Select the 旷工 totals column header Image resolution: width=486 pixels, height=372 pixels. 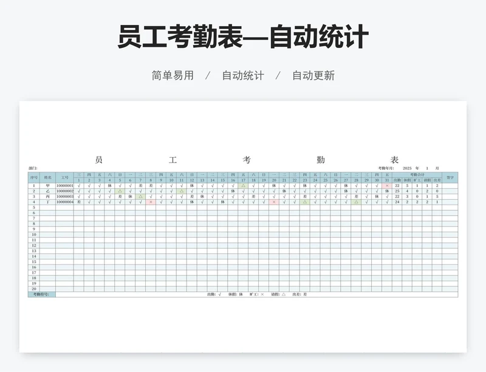tap(417, 180)
